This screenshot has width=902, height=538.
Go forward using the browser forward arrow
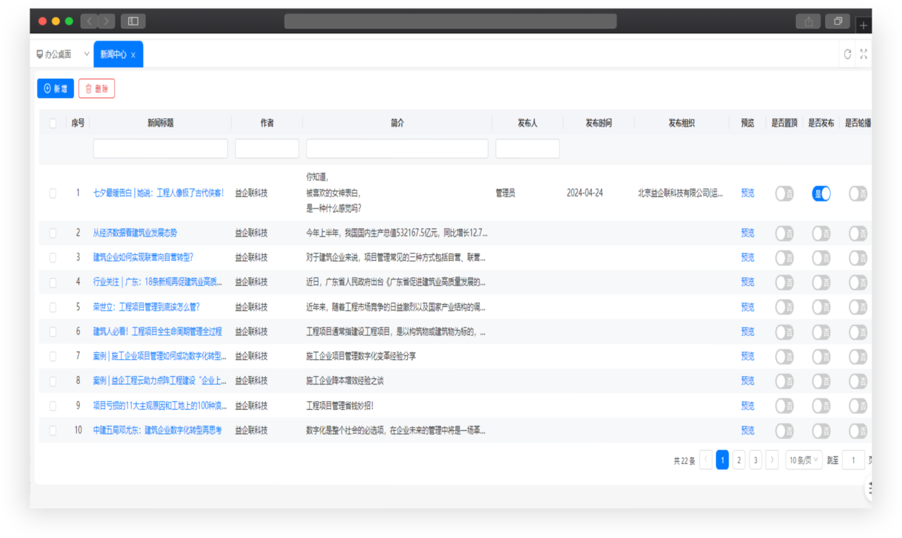(x=107, y=21)
